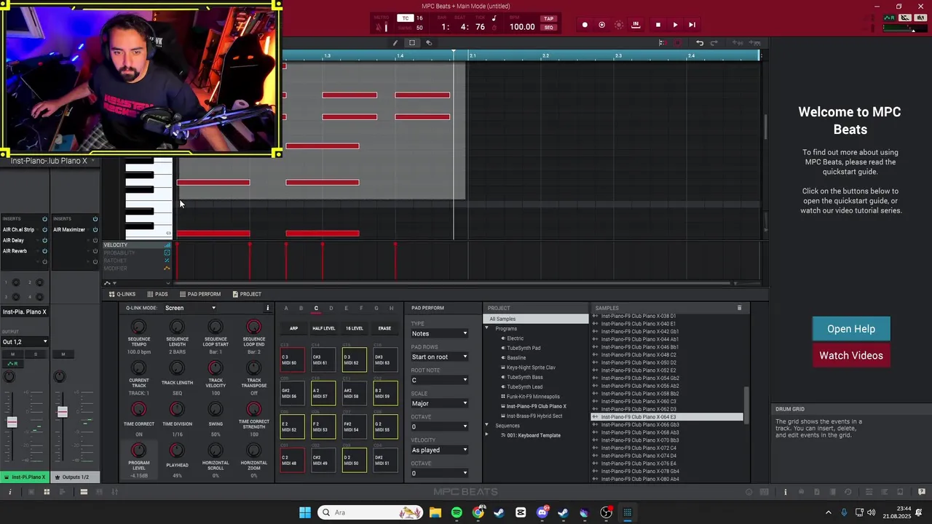Click the Play Start transport button
This screenshot has height=524, width=932.
(x=692, y=25)
